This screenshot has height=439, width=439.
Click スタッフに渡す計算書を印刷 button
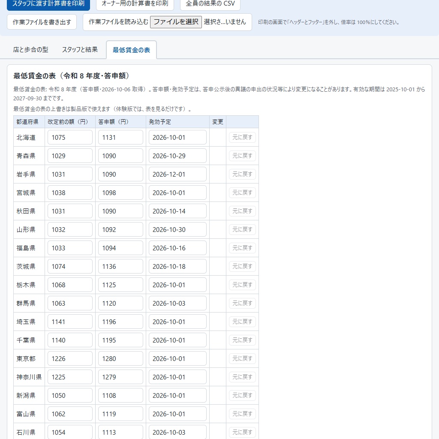(x=48, y=3)
